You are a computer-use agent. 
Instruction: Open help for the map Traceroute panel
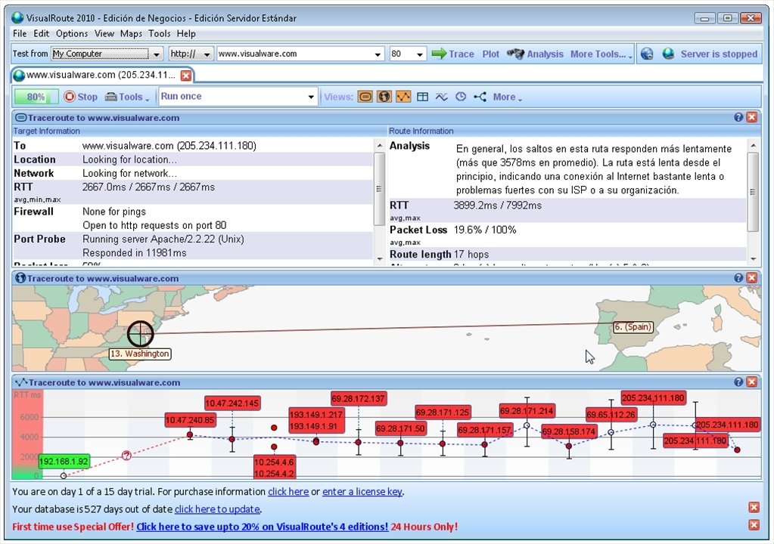coord(738,278)
